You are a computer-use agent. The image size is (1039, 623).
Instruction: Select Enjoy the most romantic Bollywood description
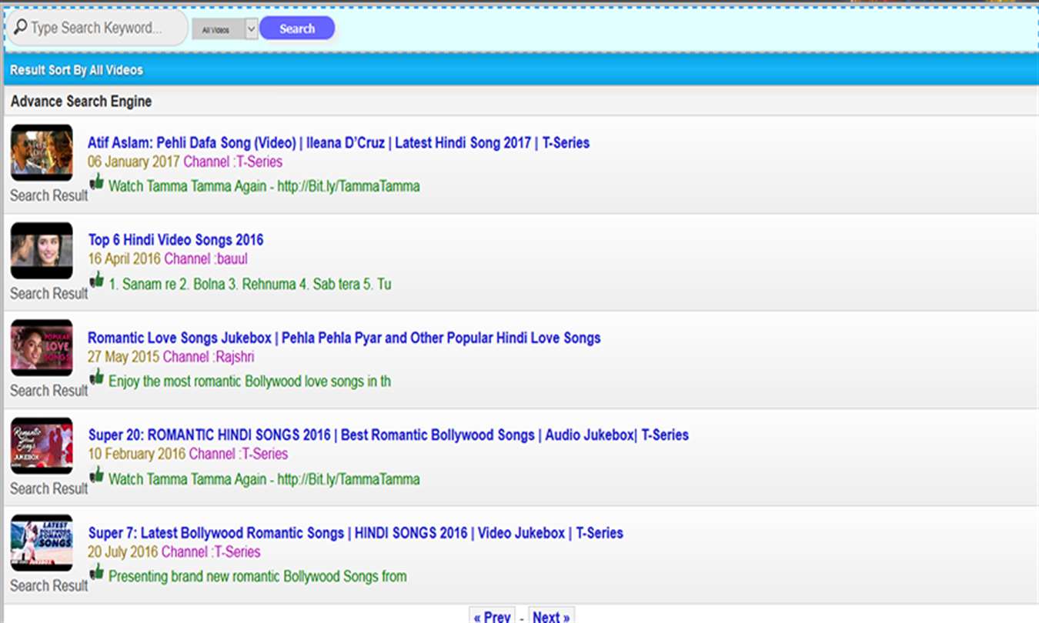[250, 381]
